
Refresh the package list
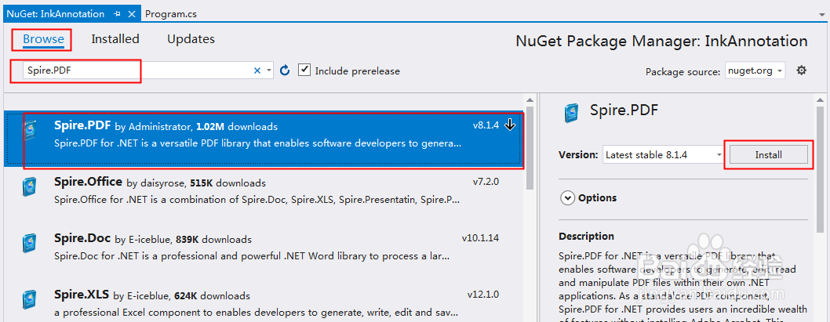pos(285,71)
